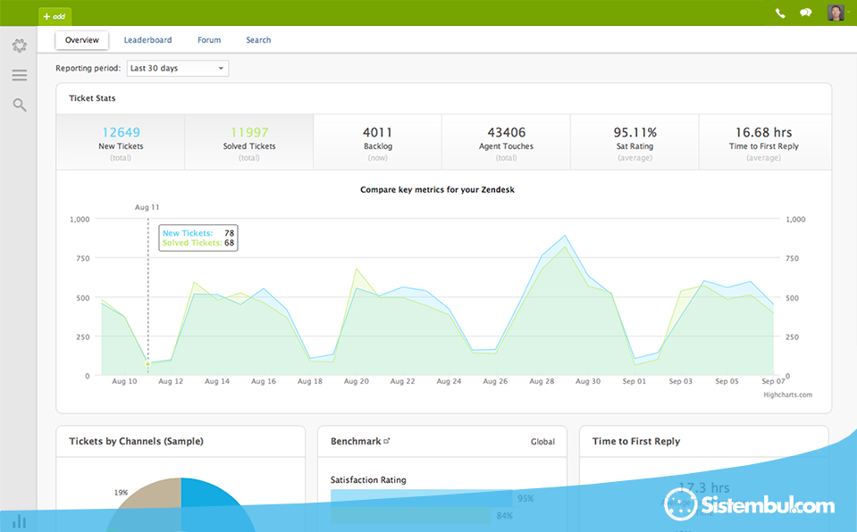Expand the Reporting period dropdown
857x532 pixels.
click(178, 69)
